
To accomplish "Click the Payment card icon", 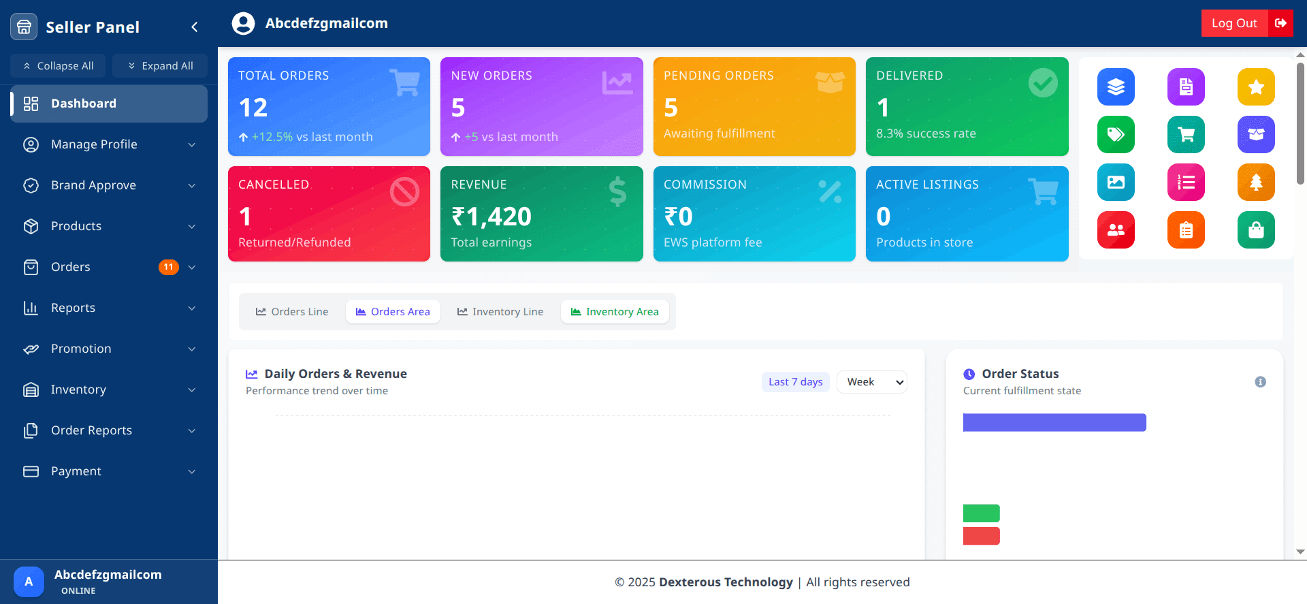I will (x=31, y=471).
